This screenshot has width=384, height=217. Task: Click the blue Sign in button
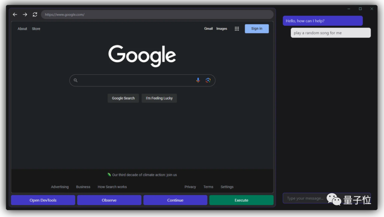[256, 29]
